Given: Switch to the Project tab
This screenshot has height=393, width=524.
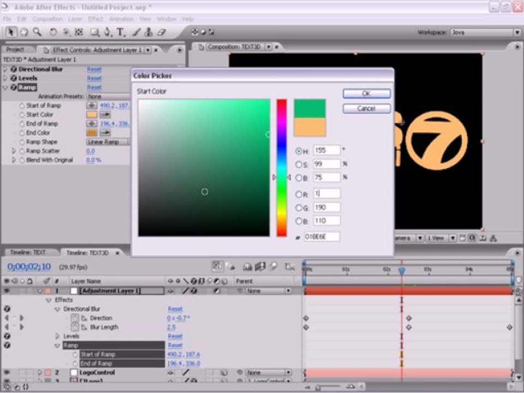Looking at the screenshot, I should tap(15, 50).
